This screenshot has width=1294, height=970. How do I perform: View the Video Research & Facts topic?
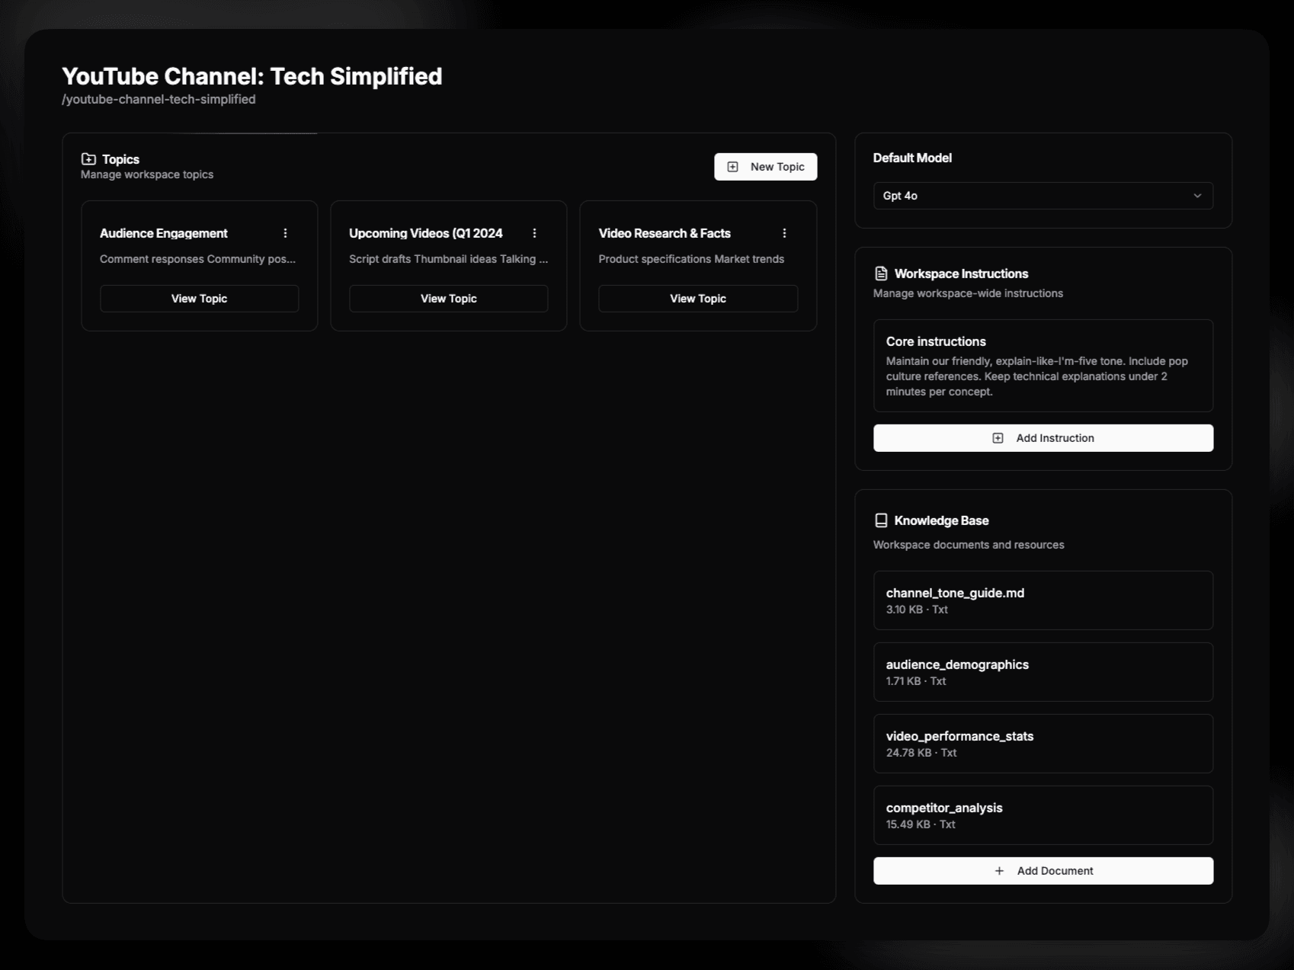(x=698, y=299)
